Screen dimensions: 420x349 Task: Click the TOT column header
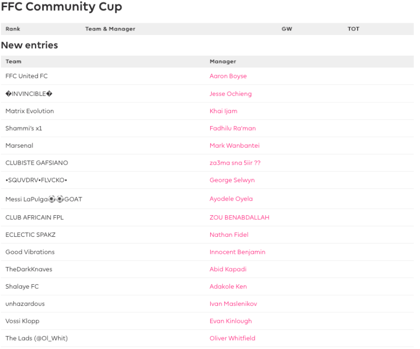coord(353,29)
